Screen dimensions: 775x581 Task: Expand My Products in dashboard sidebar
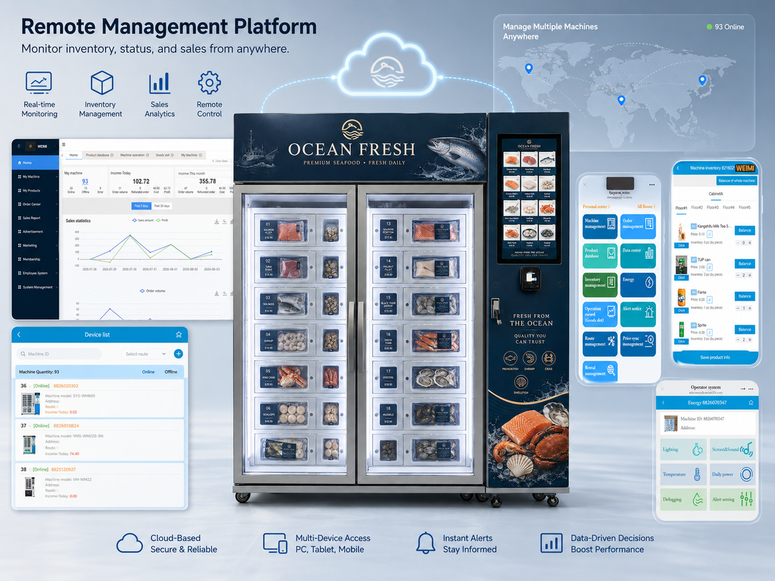[x=36, y=190]
